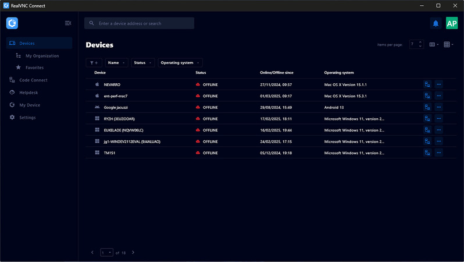Image resolution: width=464 pixels, height=262 pixels.
Task: Open more options menu for TM151
Action: [439, 153]
